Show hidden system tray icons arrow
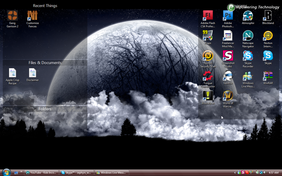 pyautogui.click(x=235, y=173)
